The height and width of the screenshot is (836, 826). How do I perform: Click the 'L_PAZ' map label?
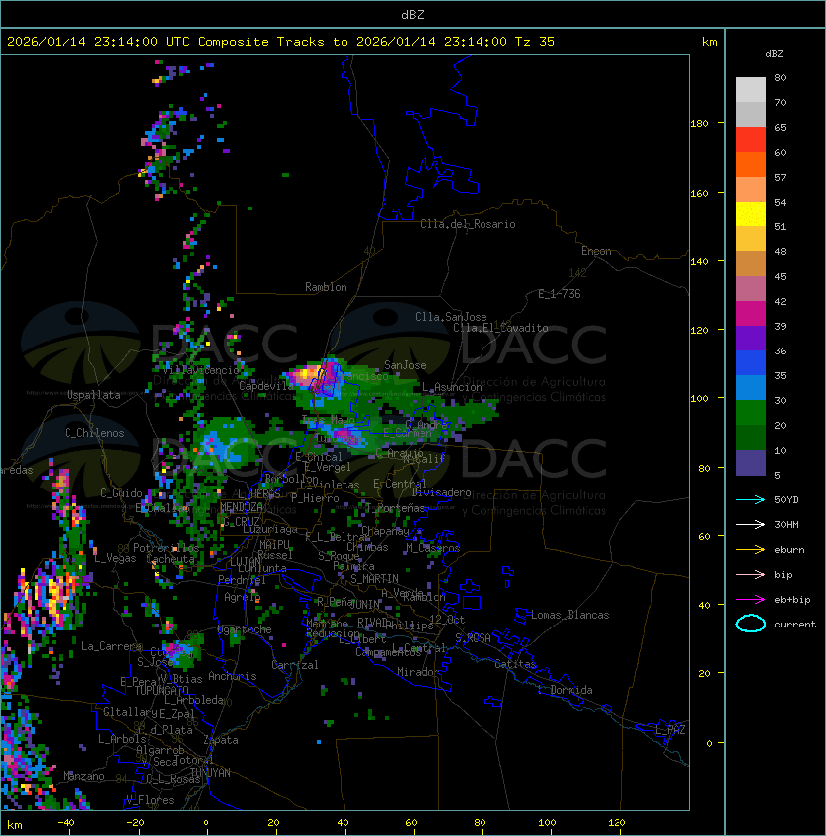coord(670,730)
